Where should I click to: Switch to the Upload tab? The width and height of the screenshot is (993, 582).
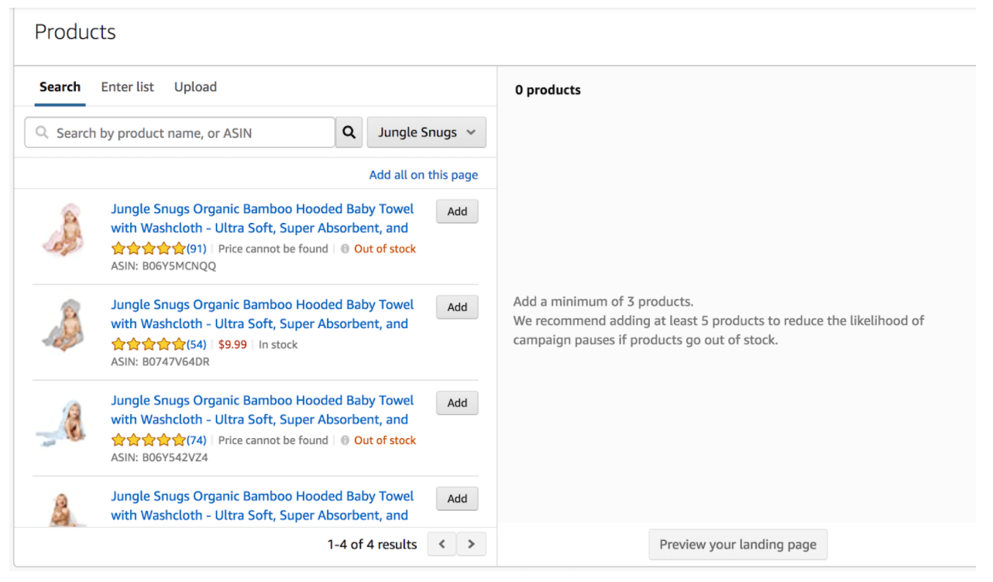(195, 87)
